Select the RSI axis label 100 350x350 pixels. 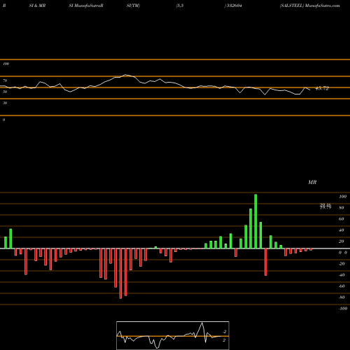[x=6, y=64]
